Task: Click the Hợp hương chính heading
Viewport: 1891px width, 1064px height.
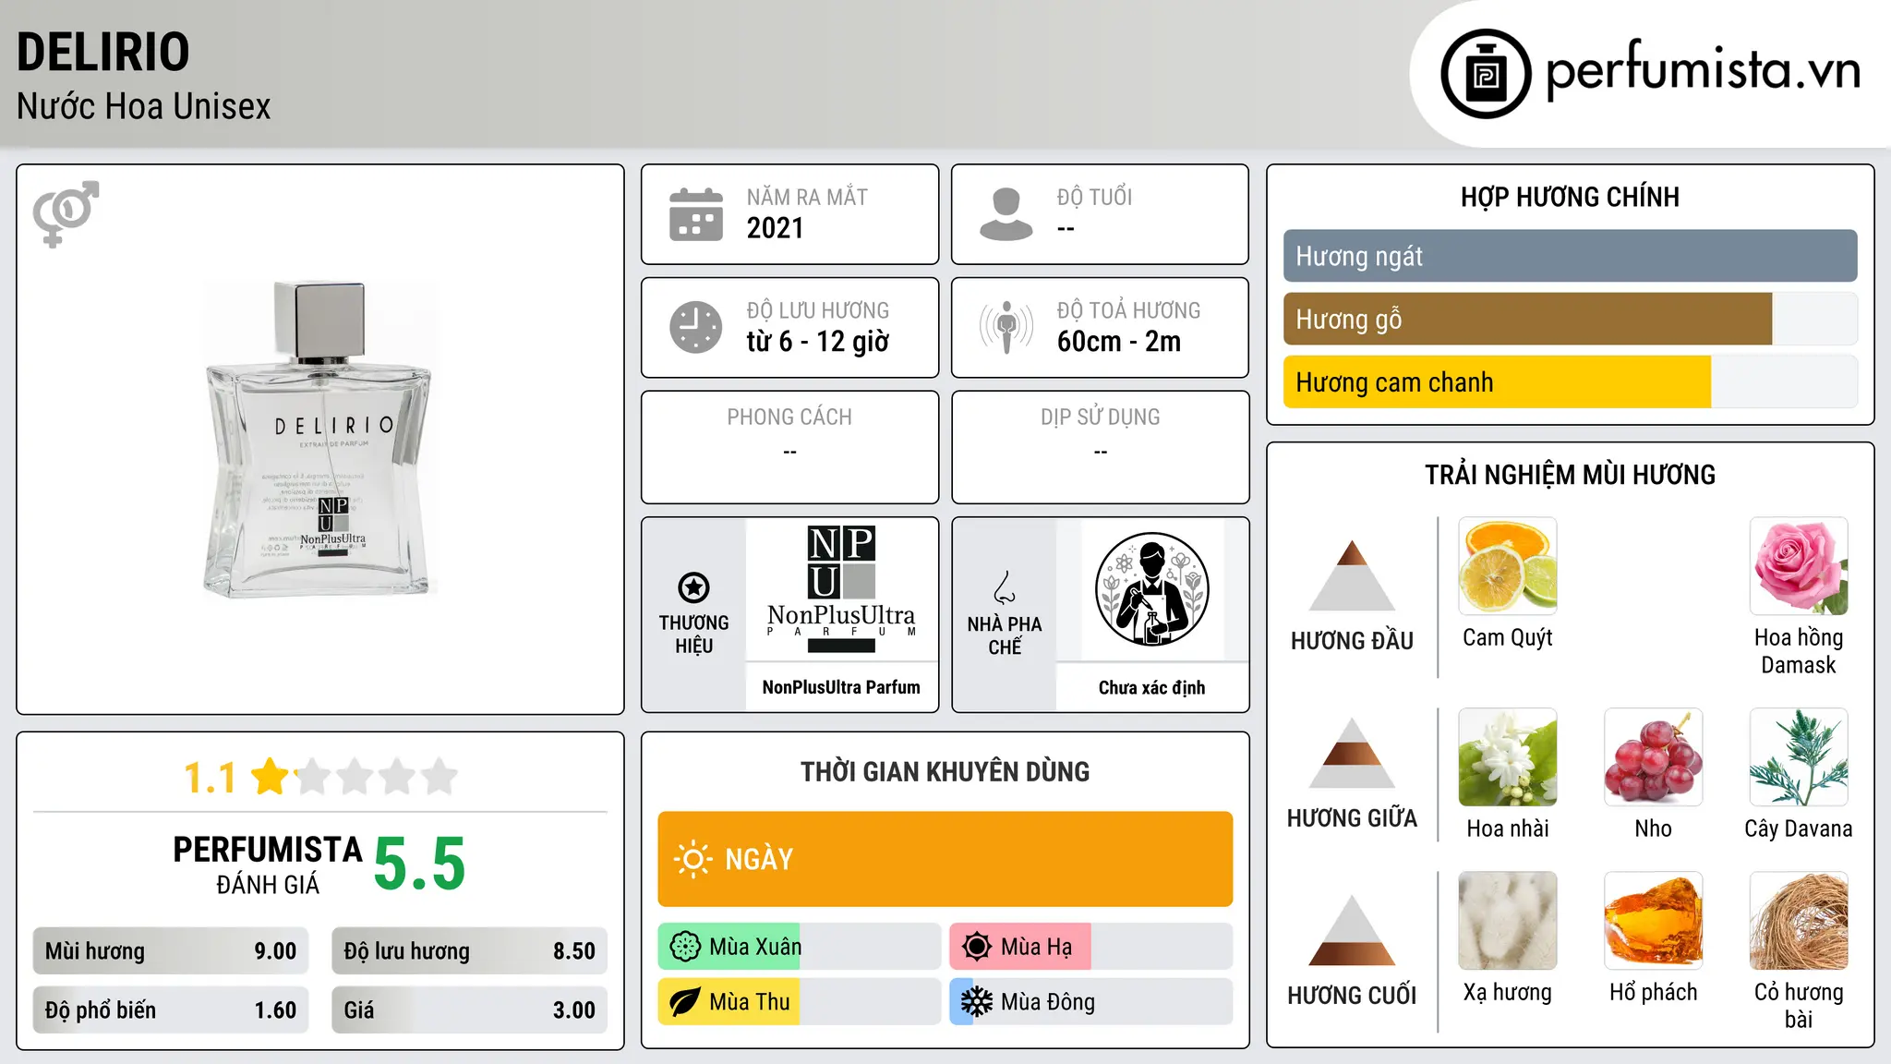Action: coord(1570,197)
